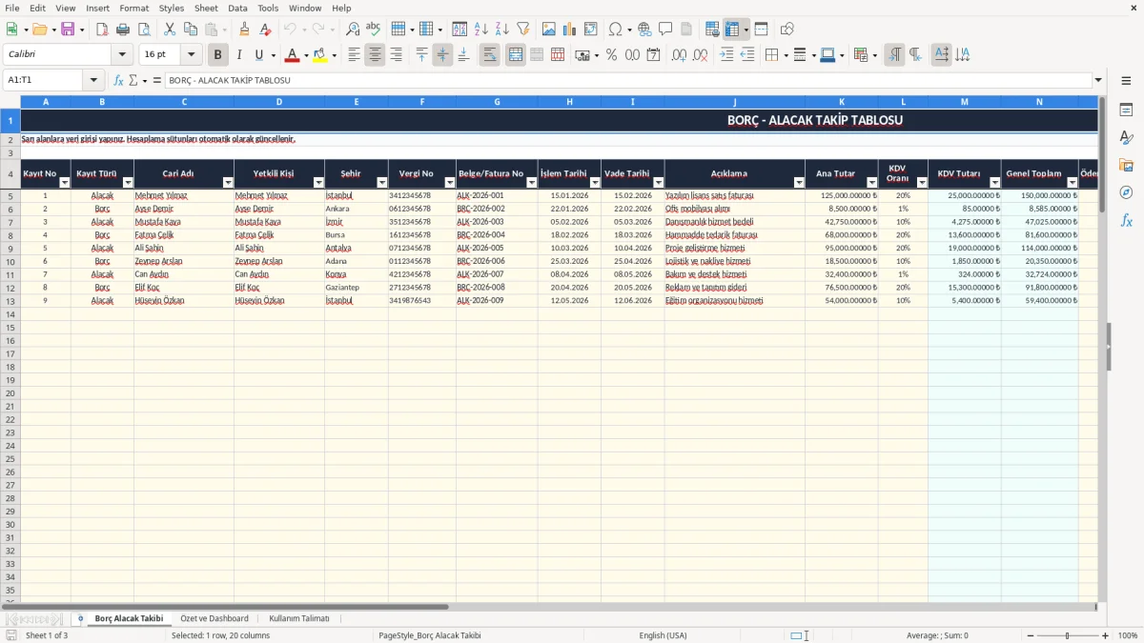Open the sidebar Properties panel icon

pos(1126,111)
